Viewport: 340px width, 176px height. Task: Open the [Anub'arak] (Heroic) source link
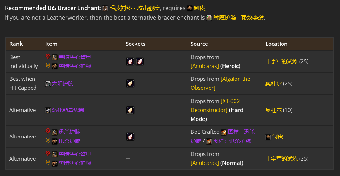(205, 66)
